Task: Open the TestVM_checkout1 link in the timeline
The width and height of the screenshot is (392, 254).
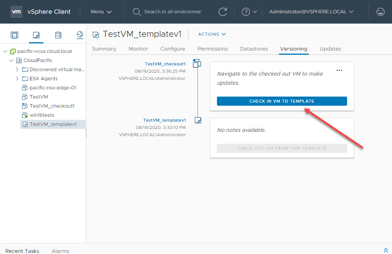Action: pyautogui.click(x=165, y=64)
